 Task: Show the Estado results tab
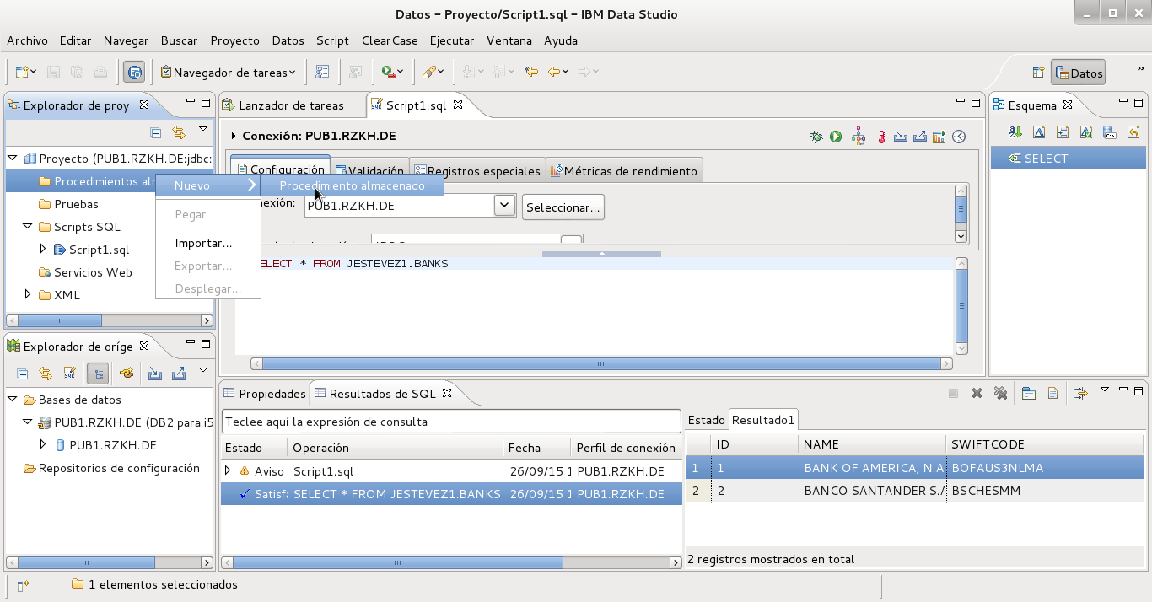pyautogui.click(x=706, y=419)
